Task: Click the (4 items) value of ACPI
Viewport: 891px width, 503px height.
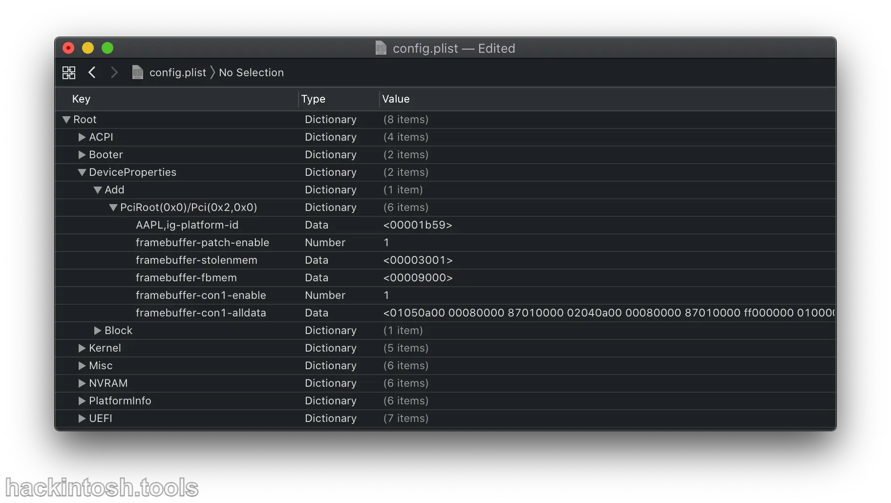Action: (406, 137)
